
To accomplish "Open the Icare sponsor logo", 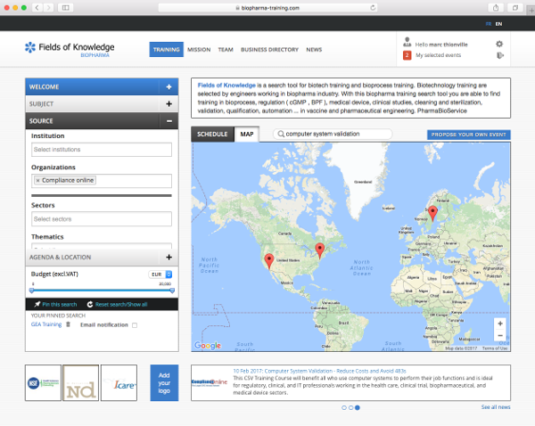I will (119, 382).
